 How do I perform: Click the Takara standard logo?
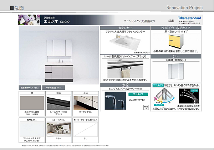point(189,18)
